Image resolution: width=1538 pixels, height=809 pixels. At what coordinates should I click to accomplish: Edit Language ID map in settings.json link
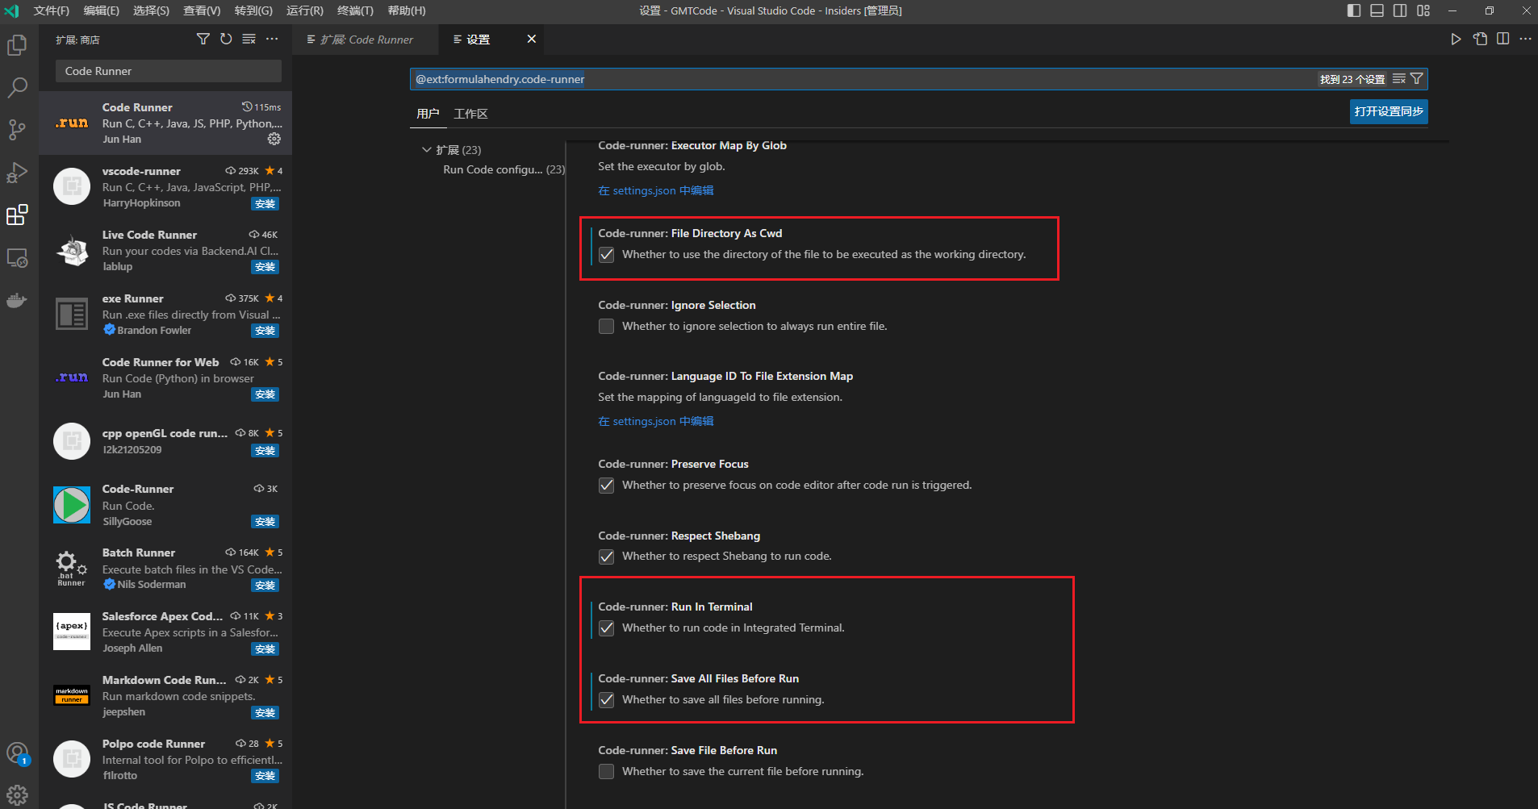click(x=656, y=421)
